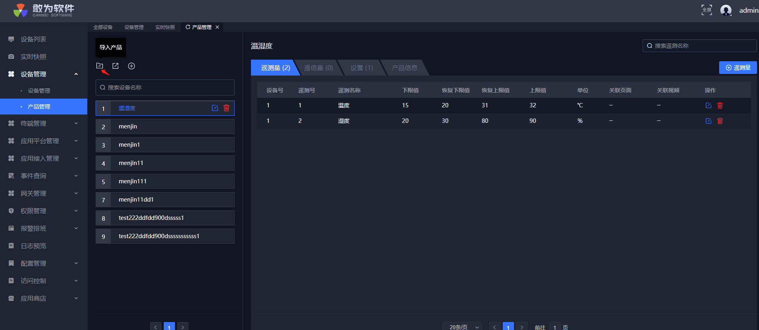Select the menjin111 product row

click(x=165, y=181)
